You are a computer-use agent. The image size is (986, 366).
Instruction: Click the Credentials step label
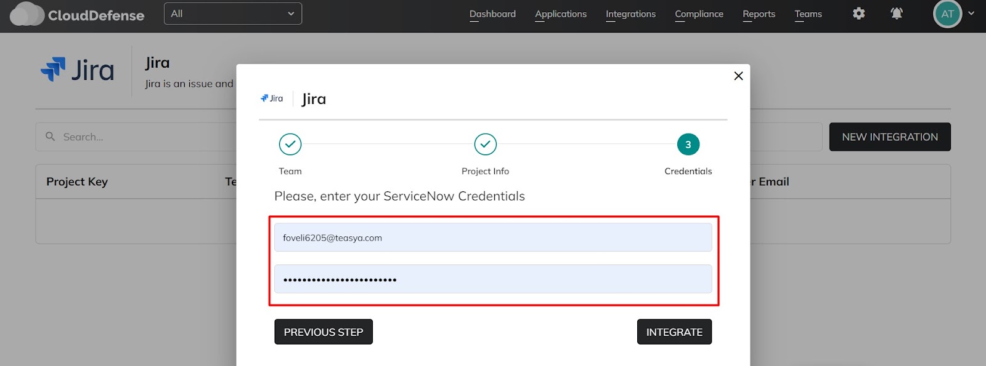688,171
